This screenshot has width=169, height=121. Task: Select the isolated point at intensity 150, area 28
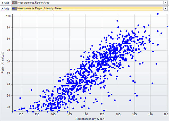tap(20, 98)
